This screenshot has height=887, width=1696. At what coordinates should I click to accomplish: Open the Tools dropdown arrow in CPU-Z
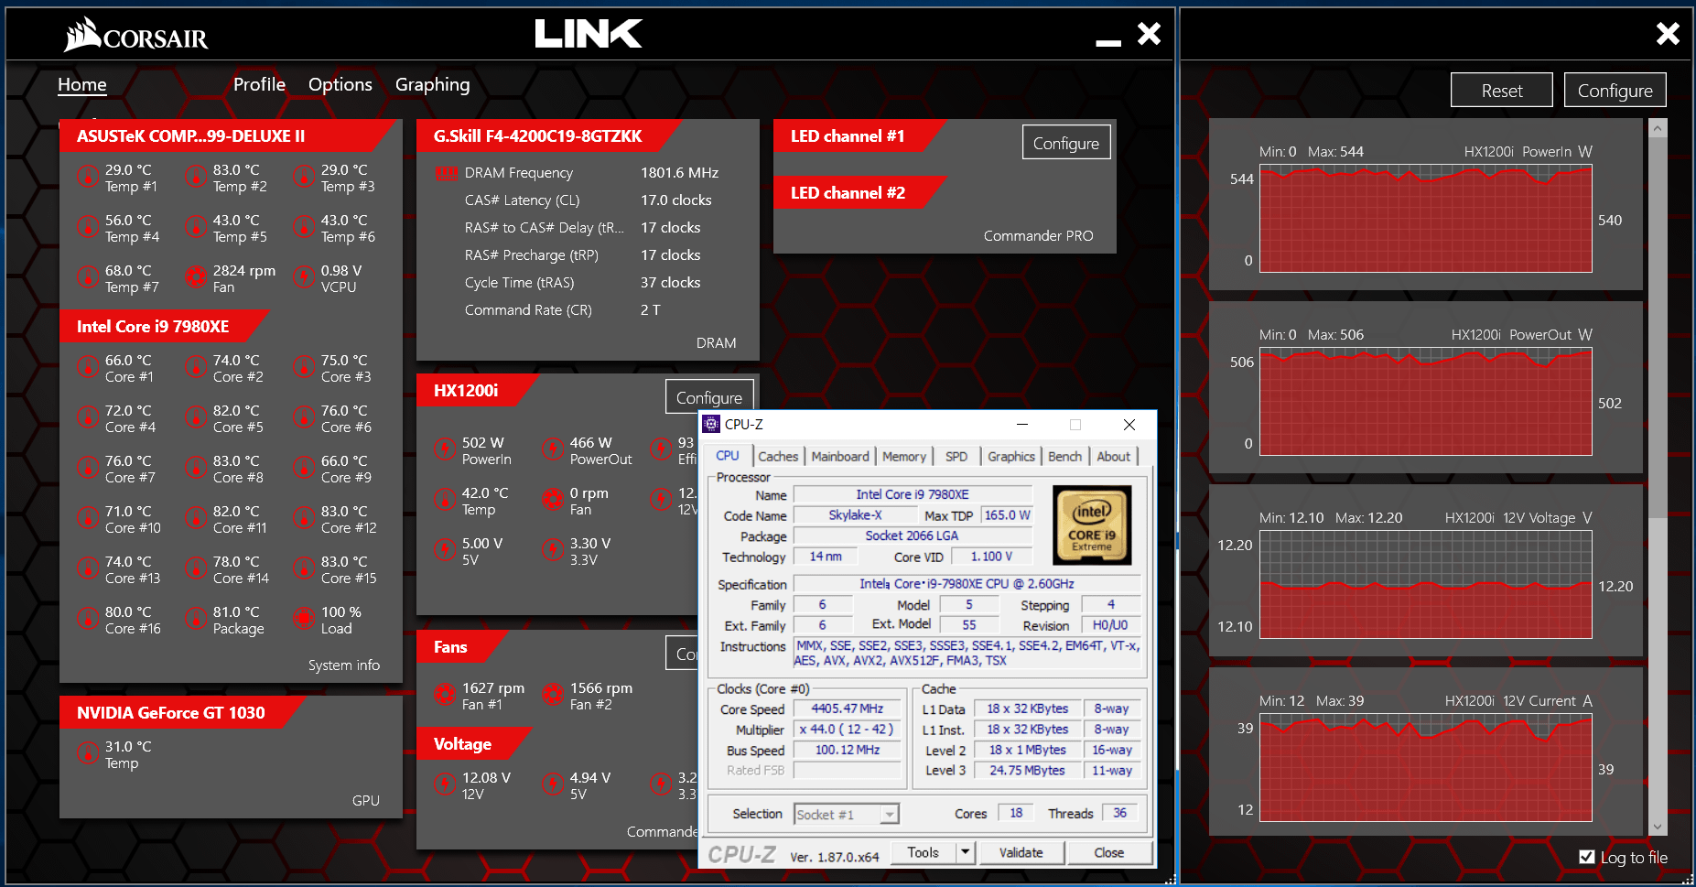click(965, 852)
